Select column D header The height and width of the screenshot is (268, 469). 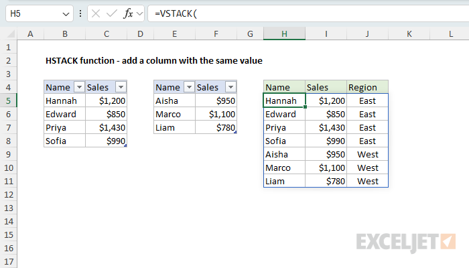pyautogui.click(x=140, y=33)
